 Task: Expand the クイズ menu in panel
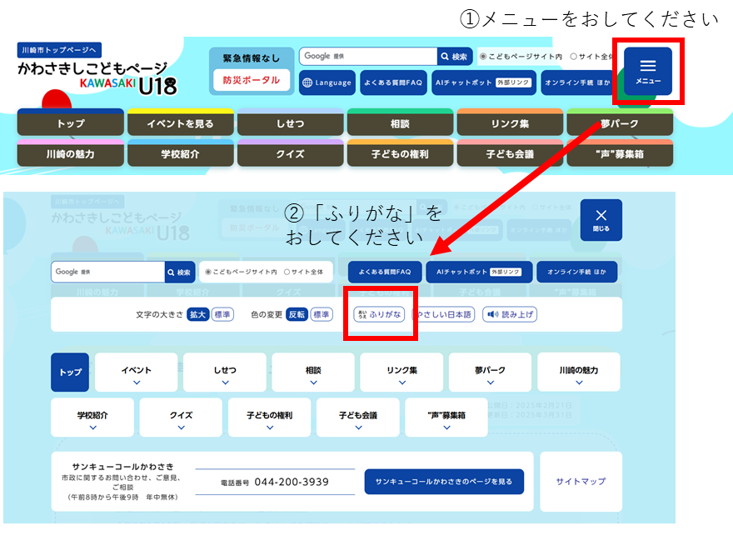point(181,418)
